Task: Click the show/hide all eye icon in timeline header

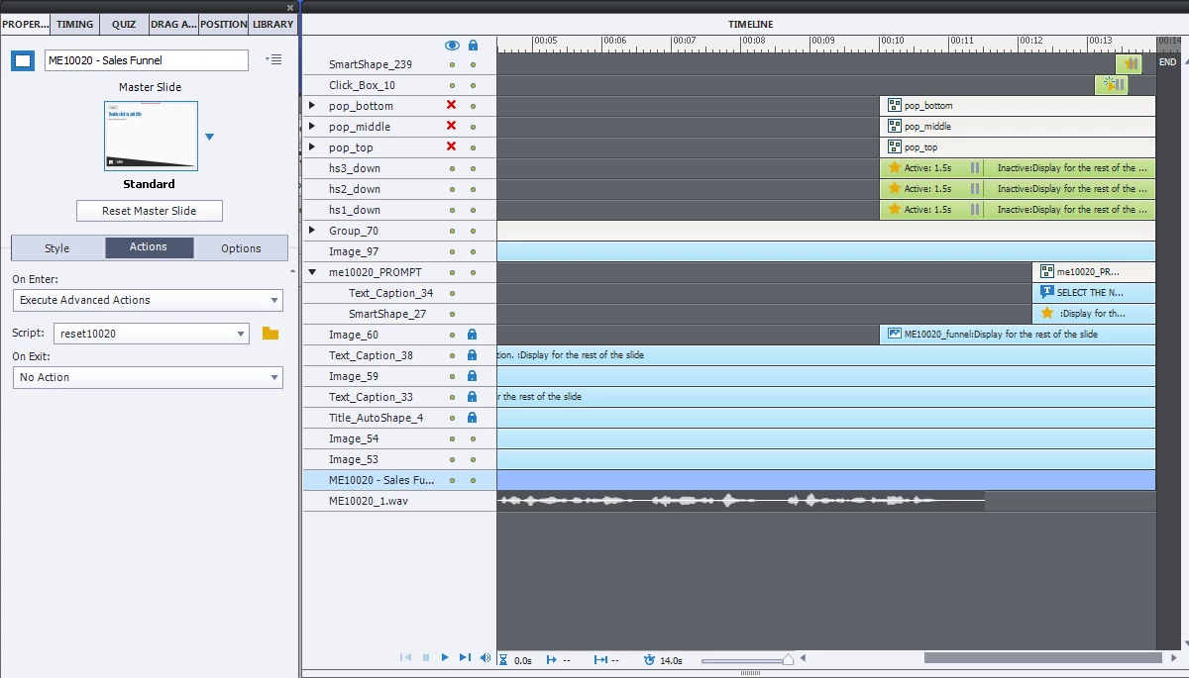Action: click(x=452, y=45)
